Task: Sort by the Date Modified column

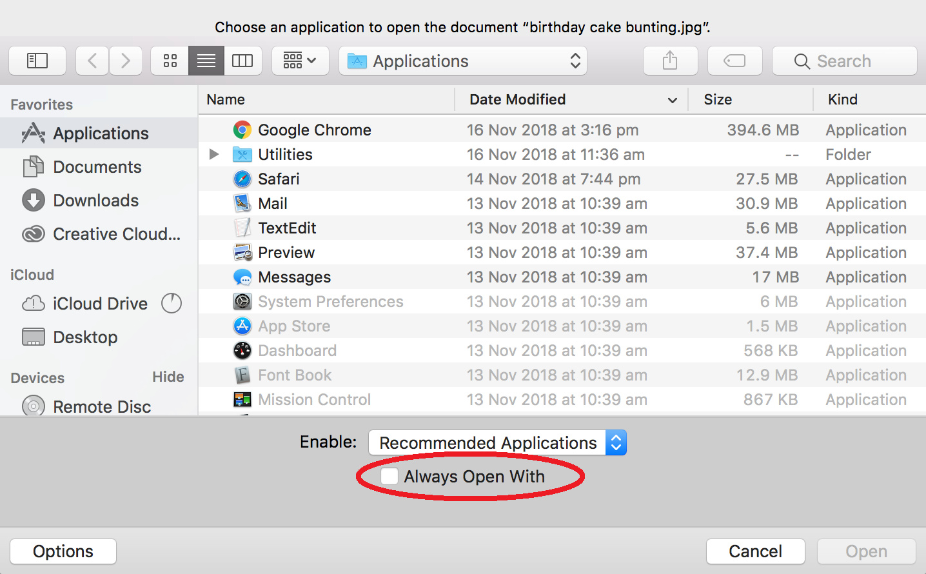Action: pos(571,99)
